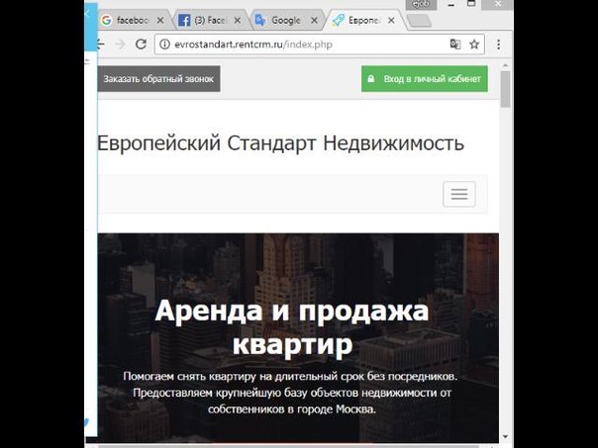Click the Google Translate icon in address bar
The height and width of the screenshot is (448, 598).
point(455,45)
